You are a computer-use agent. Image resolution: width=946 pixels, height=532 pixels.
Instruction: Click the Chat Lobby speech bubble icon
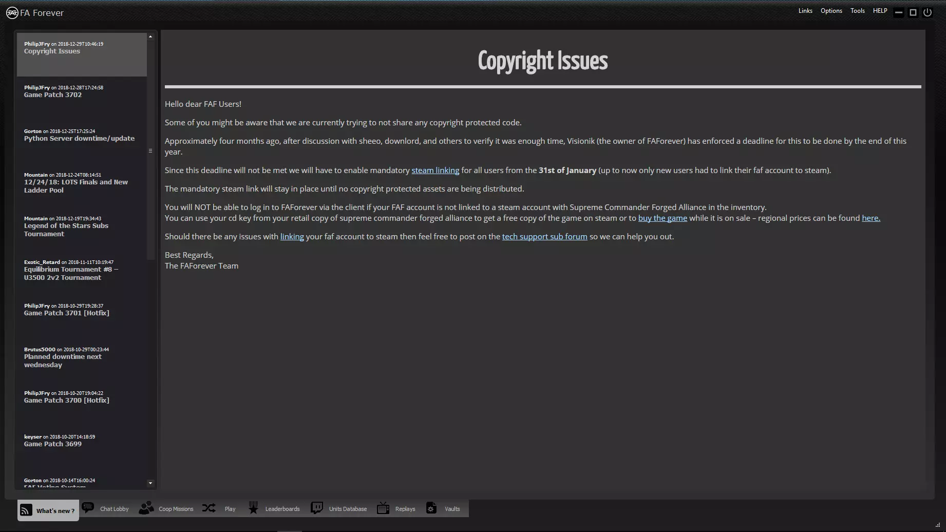point(88,508)
